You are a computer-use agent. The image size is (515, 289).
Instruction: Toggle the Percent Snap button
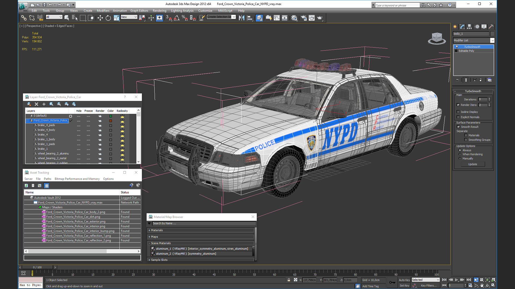pyautogui.click(x=185, y=18)
